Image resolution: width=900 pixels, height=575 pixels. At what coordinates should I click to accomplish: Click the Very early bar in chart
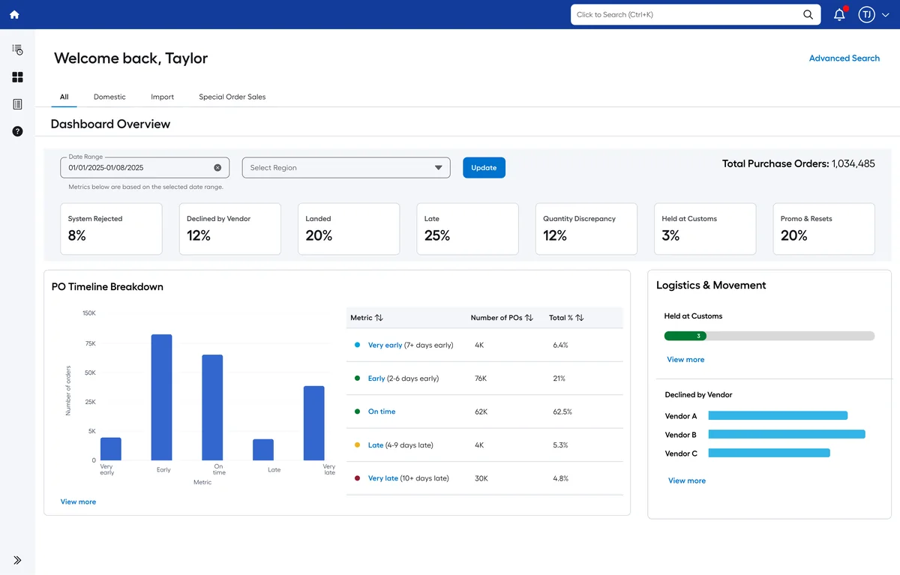(x=111, y=449)
